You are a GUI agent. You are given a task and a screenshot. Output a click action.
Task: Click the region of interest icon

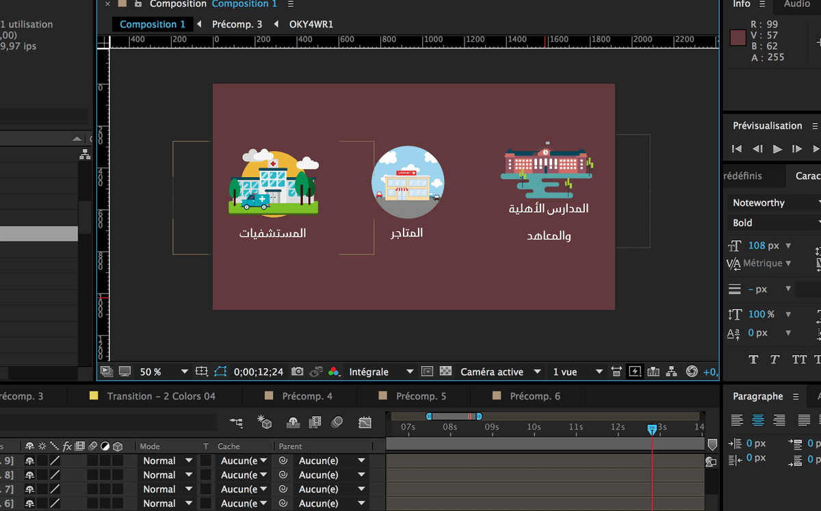427,371
